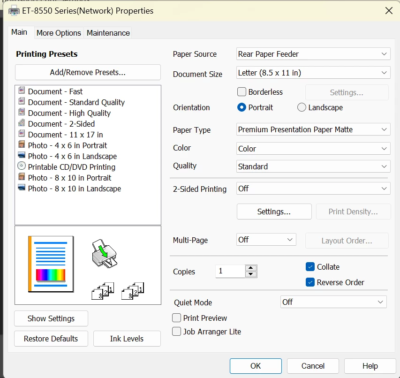Switch to the Maintenance tab
400x378 pixels.
[x=108, y=33]
